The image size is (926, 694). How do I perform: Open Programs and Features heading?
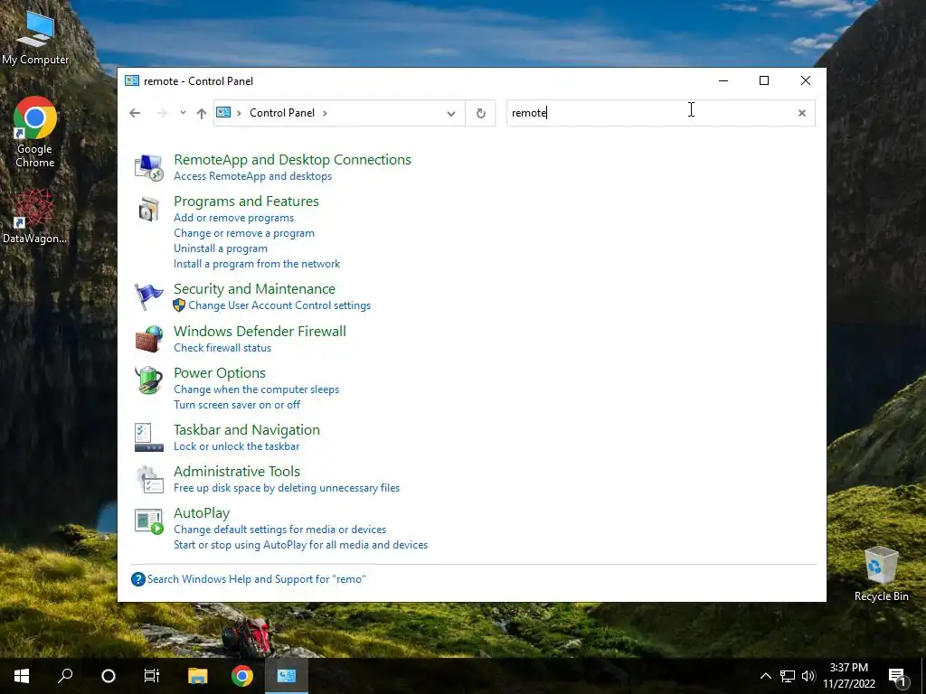pos(246,202)
